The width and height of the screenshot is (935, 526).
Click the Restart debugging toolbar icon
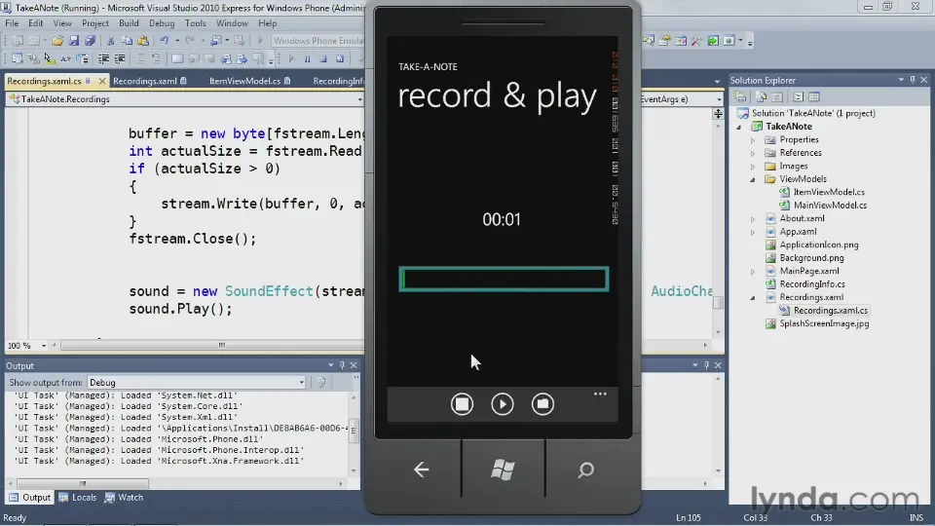(x=339, y=59)
